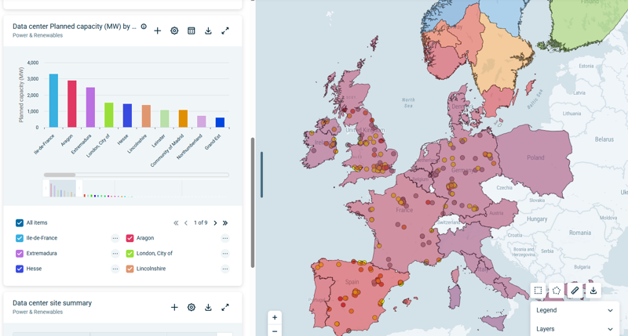The image size is (628, 336).
Task: Expand the Layers panel on map
Action: 575,329
